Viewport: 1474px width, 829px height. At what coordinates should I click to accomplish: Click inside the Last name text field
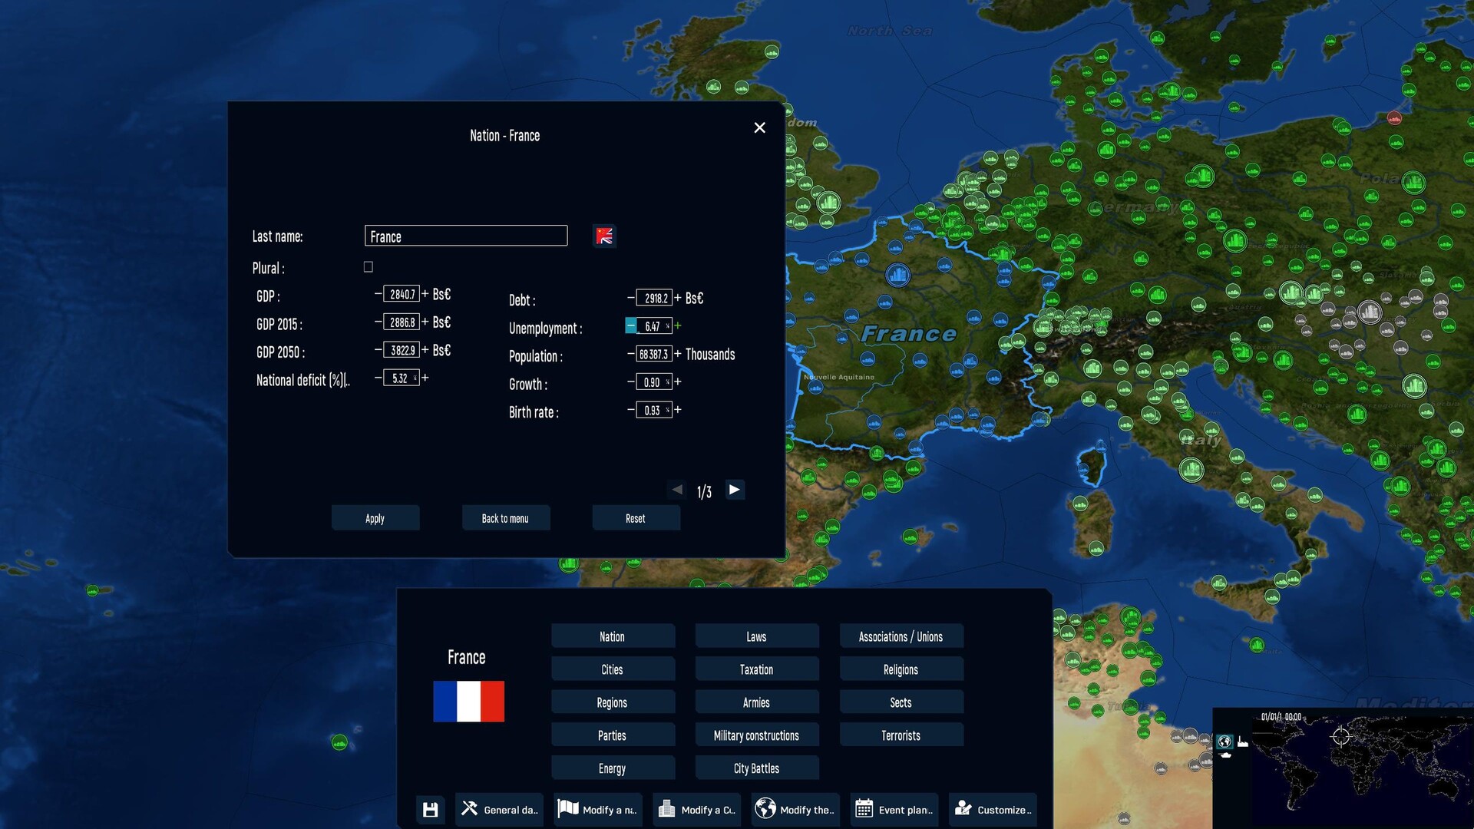point(466,236)
